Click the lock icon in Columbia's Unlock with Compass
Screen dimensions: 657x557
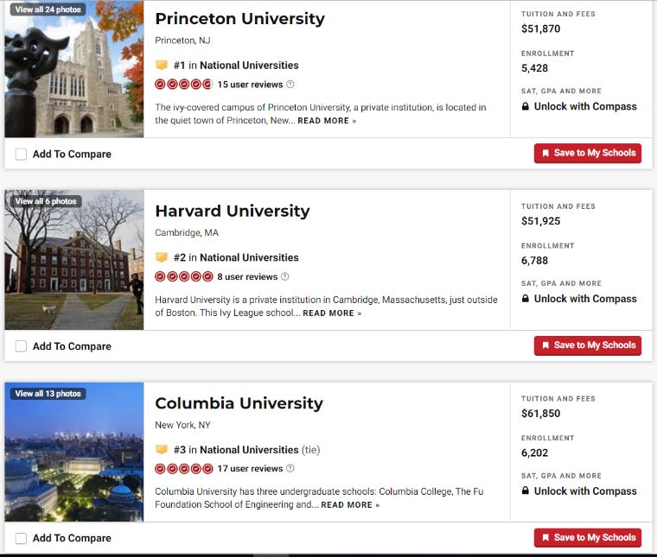(x=525, y=491)
